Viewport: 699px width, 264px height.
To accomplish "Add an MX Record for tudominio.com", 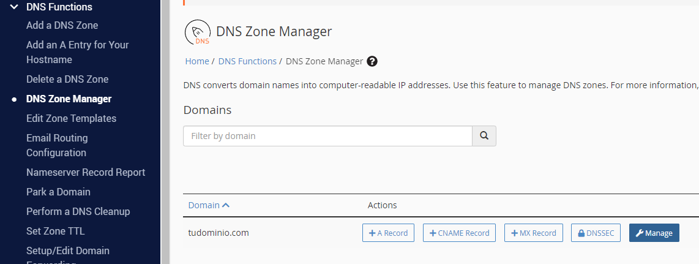I will [x=534, y=233].
